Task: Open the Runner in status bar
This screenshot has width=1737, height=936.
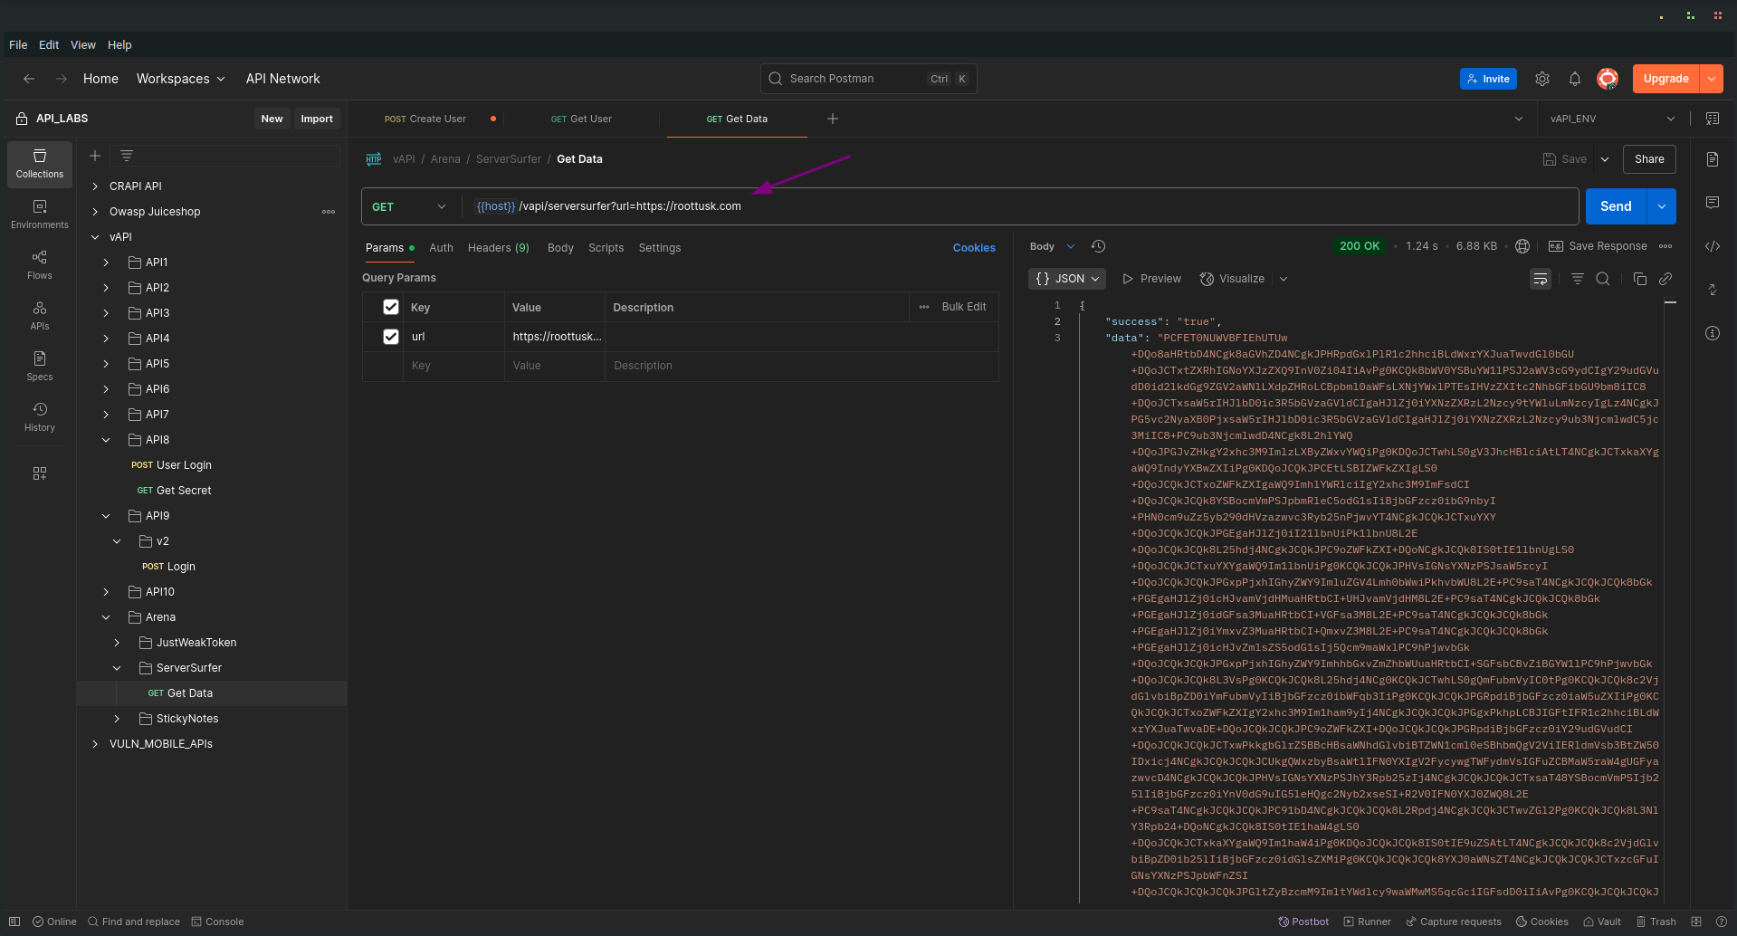Action: coord(1368,922)
